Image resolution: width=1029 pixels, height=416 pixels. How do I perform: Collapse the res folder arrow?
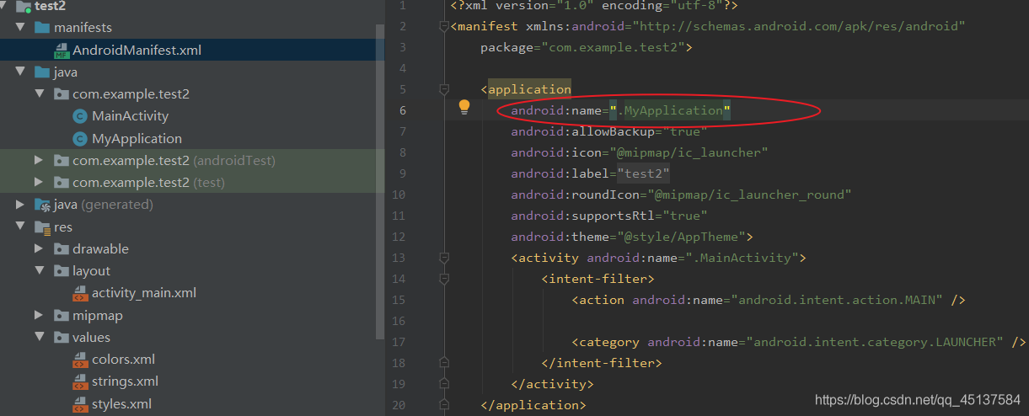20,227
